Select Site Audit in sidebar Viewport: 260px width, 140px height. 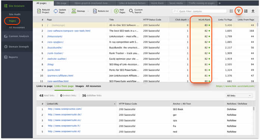[15, 14]
